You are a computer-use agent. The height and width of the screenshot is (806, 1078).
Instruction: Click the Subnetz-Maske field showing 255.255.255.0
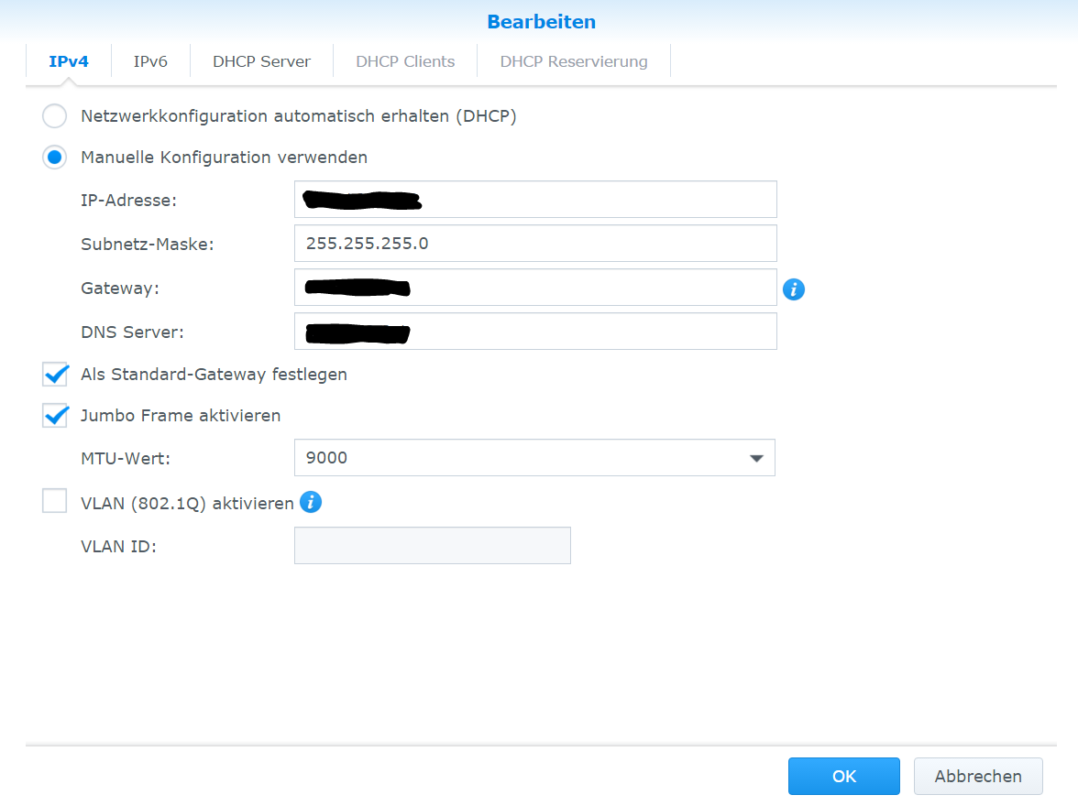click(535, 244)
